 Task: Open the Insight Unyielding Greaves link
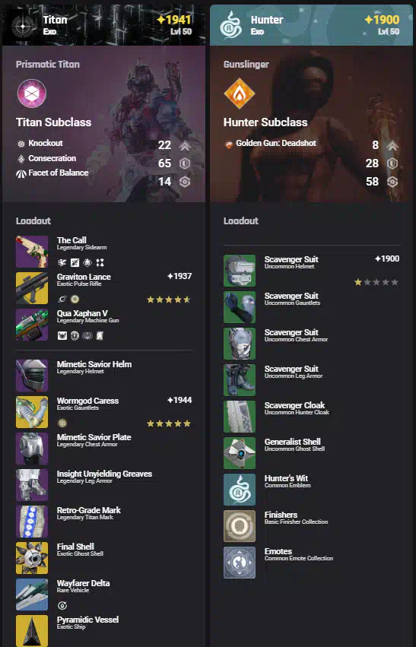click(104, 474)
